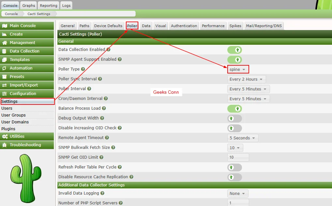Expand the Poller Sync Interval dropdown
Screen dimensions: 332x206
coord(246,79)
